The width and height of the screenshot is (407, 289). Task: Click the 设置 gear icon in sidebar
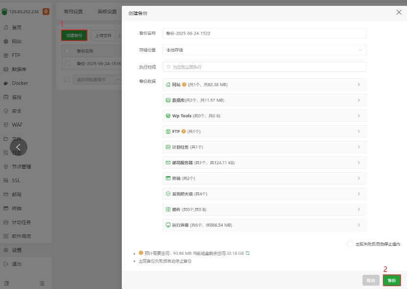[x=6, y=250]
